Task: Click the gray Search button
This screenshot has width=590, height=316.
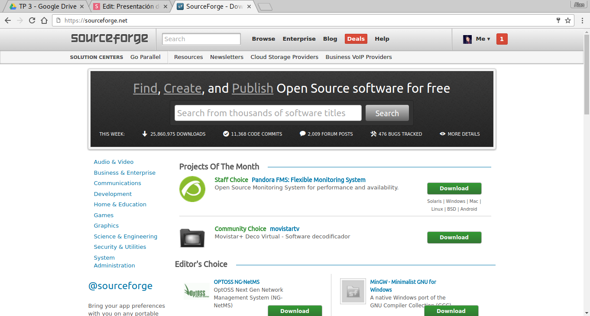Action: (387, 113)
